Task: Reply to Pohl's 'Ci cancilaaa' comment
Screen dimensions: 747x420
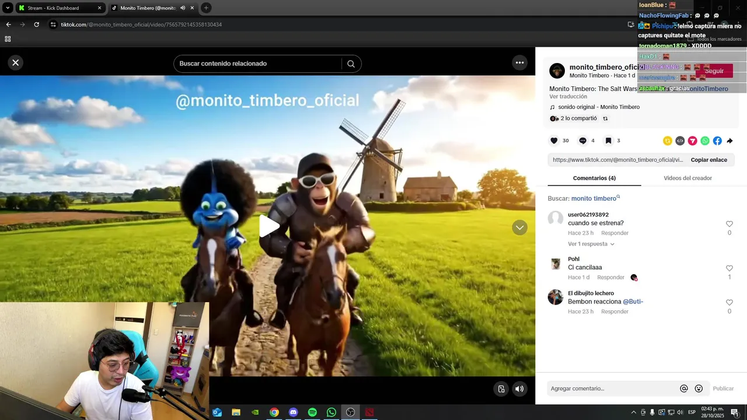Action: pyautogui.click(x=610, y=277)
